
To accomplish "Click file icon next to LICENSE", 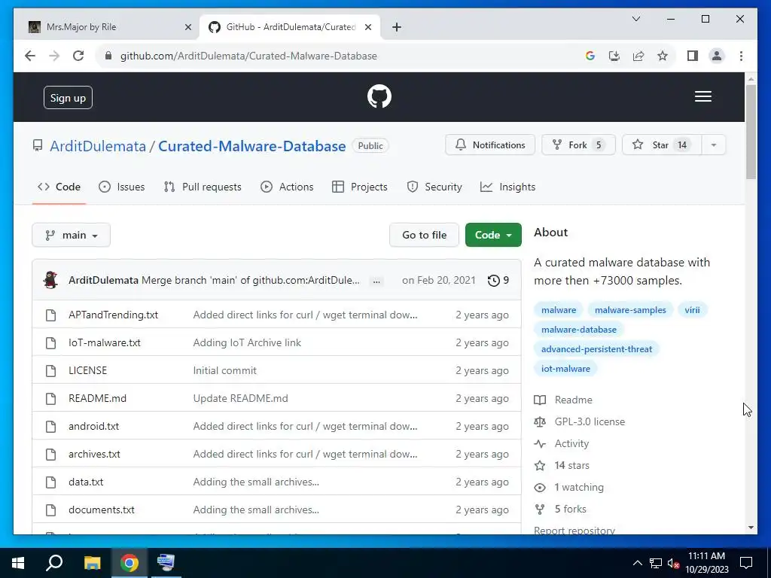I will (50, 370).
